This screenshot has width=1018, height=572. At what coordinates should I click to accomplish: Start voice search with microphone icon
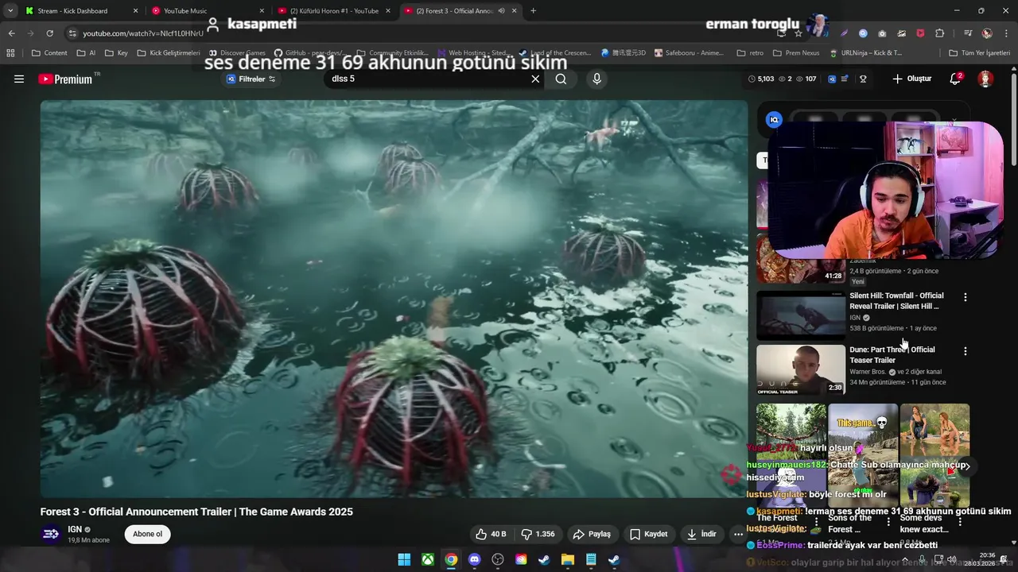596,79
